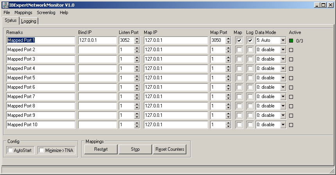This screenshot has height=175, width=336.
Task: Click the Map IP field for Mapped Port 1
Action: (176, 40)
